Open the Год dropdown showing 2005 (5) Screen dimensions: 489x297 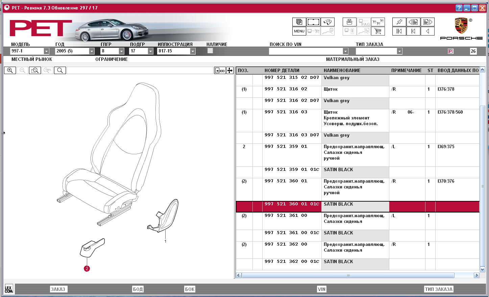(x=92, y=51)
